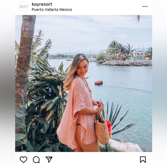Open the KOY profile avatar
Viewport: 167px width, 167px height.
[24, 7]
